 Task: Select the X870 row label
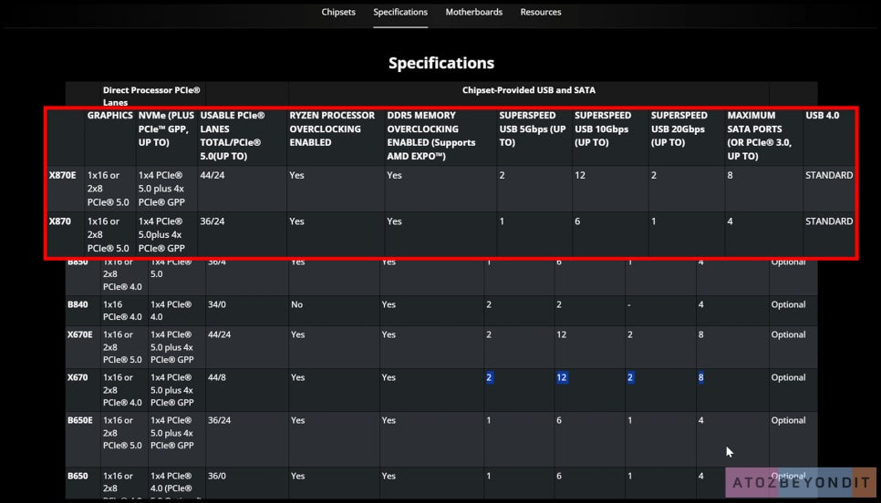tap(60, 221)
